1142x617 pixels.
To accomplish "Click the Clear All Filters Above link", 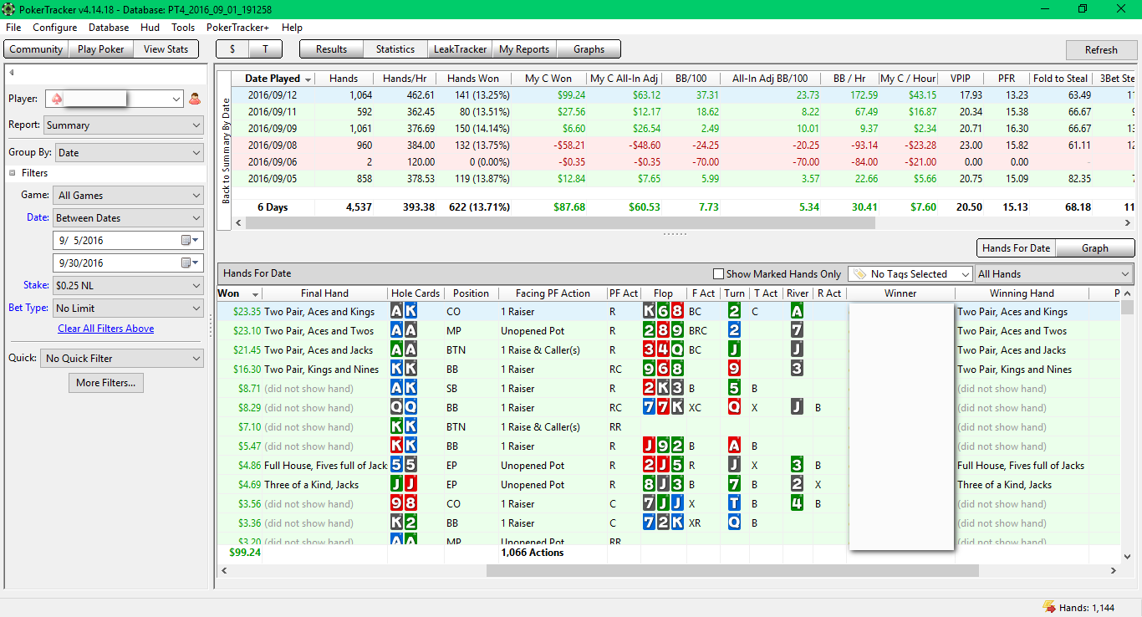I will tap(106, 329).
